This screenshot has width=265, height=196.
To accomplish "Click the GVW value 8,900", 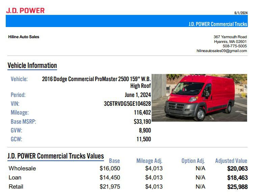I will click(x=145, y=130).
